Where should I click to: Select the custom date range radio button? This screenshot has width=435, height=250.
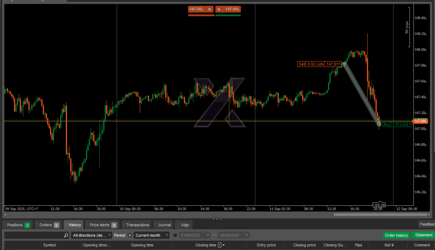click(x=175, y=235)
